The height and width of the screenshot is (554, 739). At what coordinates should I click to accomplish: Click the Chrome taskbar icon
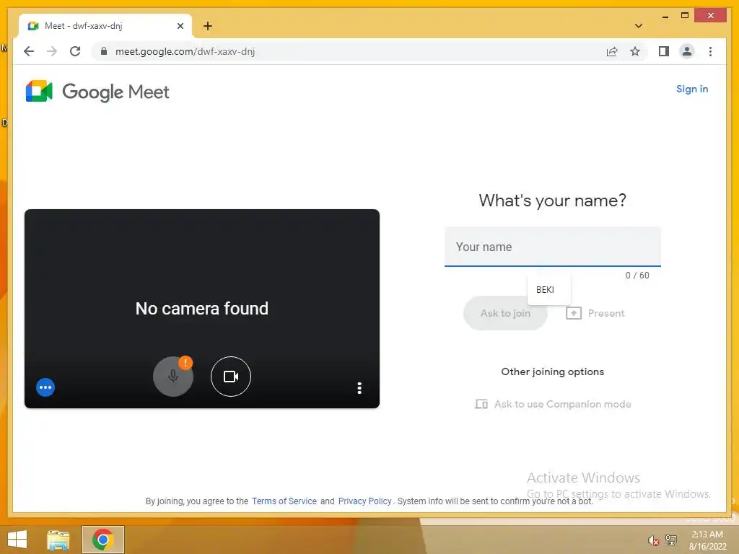[x=103, y=540]
